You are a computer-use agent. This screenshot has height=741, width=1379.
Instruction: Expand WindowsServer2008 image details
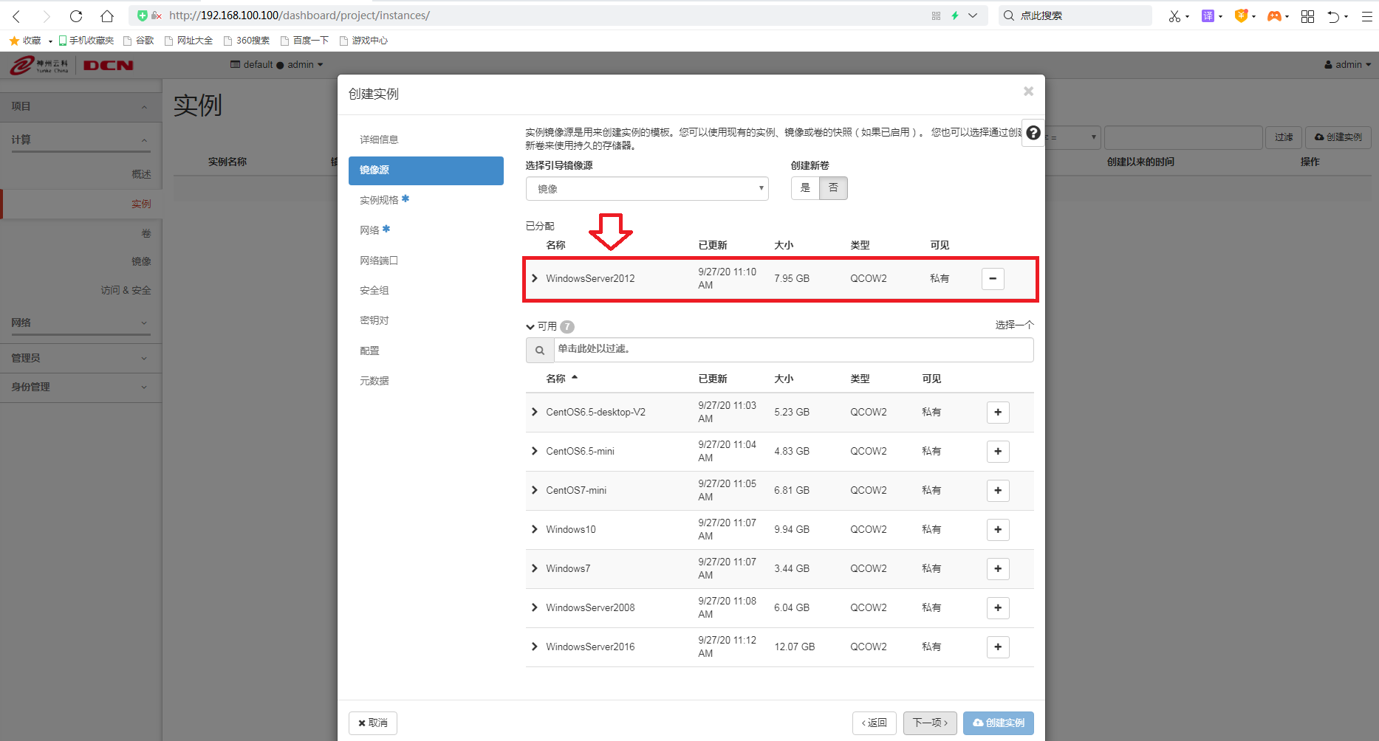534,607
